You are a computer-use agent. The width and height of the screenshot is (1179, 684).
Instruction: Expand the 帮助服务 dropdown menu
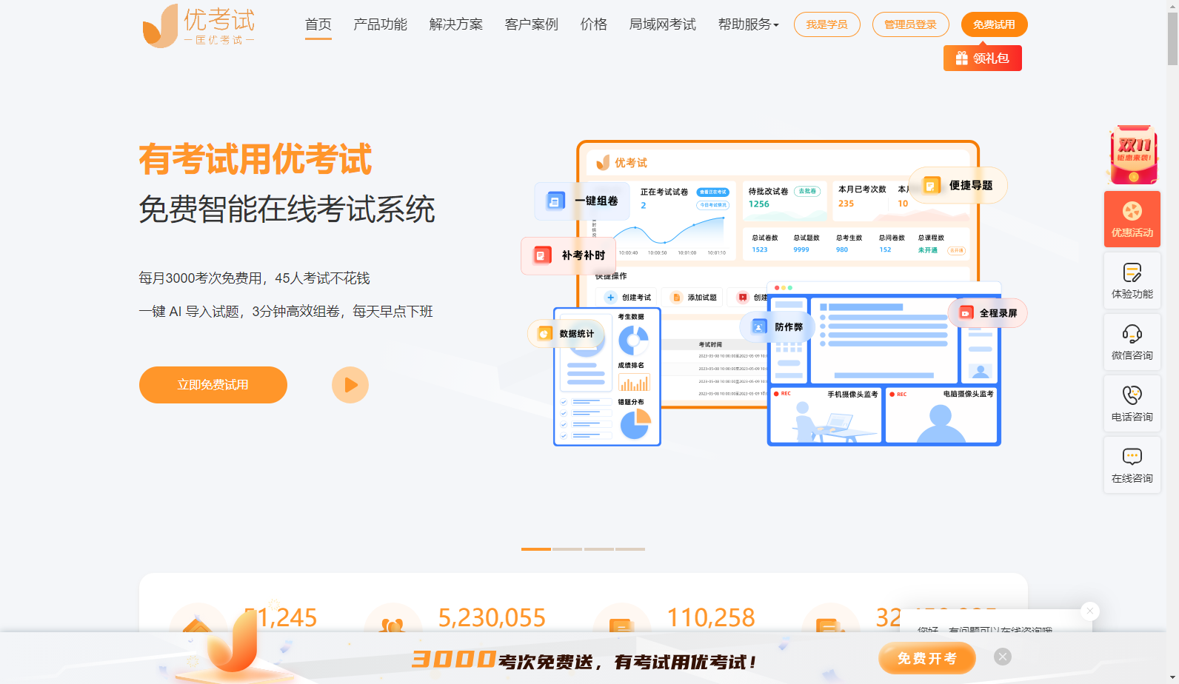748,24
